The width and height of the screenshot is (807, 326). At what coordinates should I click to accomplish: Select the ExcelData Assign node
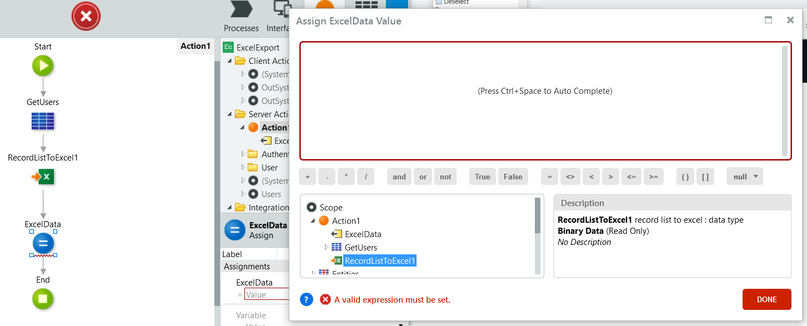pyautogui.click(x=43, y=243)
